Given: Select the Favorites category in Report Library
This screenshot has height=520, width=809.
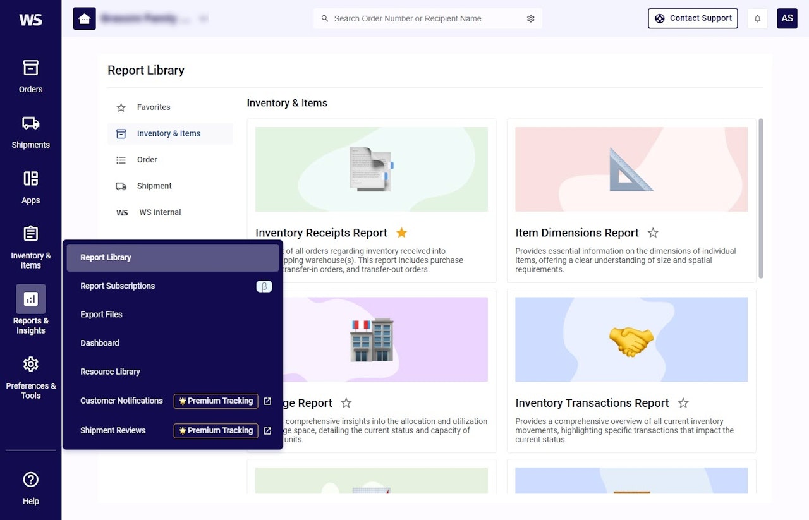Looking at the screenshot, I should point(170,107).
